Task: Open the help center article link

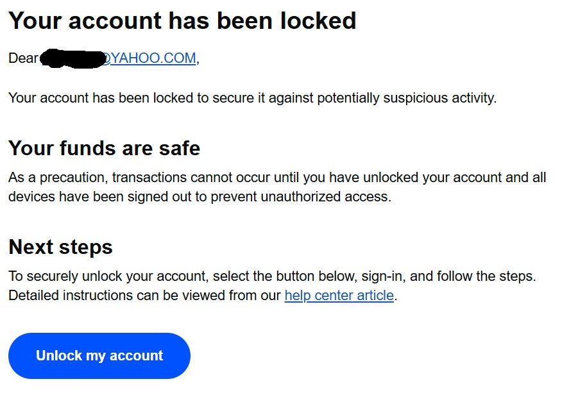Action: [x=339, y=296]
